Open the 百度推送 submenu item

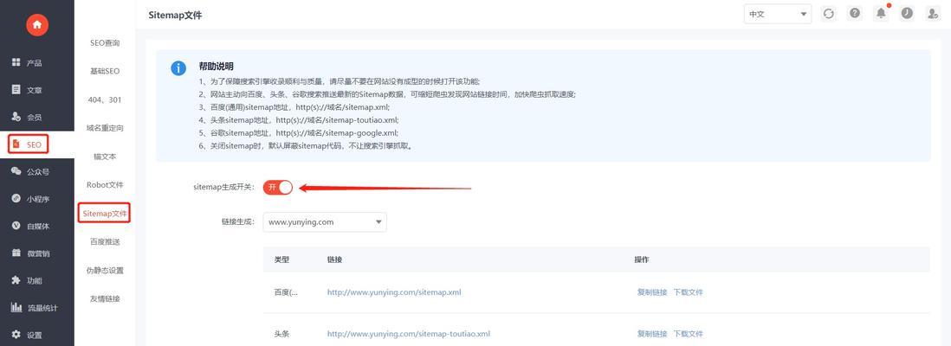tap(105, 242)
